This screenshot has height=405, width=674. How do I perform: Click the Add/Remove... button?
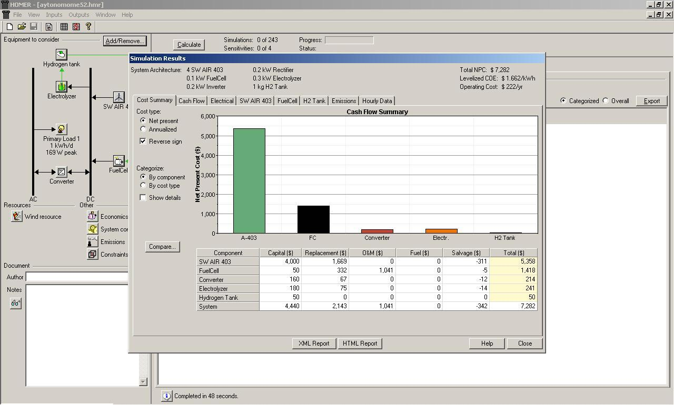tap(124, 40)
